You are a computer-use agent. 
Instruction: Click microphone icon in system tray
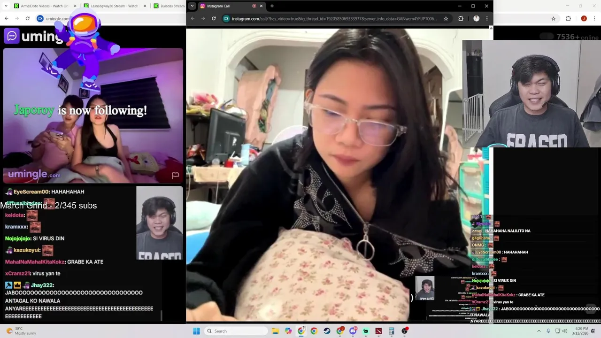[548, 331]
